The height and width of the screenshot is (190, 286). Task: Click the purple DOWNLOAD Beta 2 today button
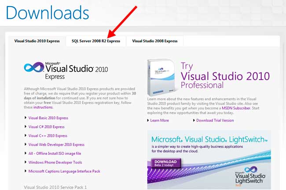(166, 163)
